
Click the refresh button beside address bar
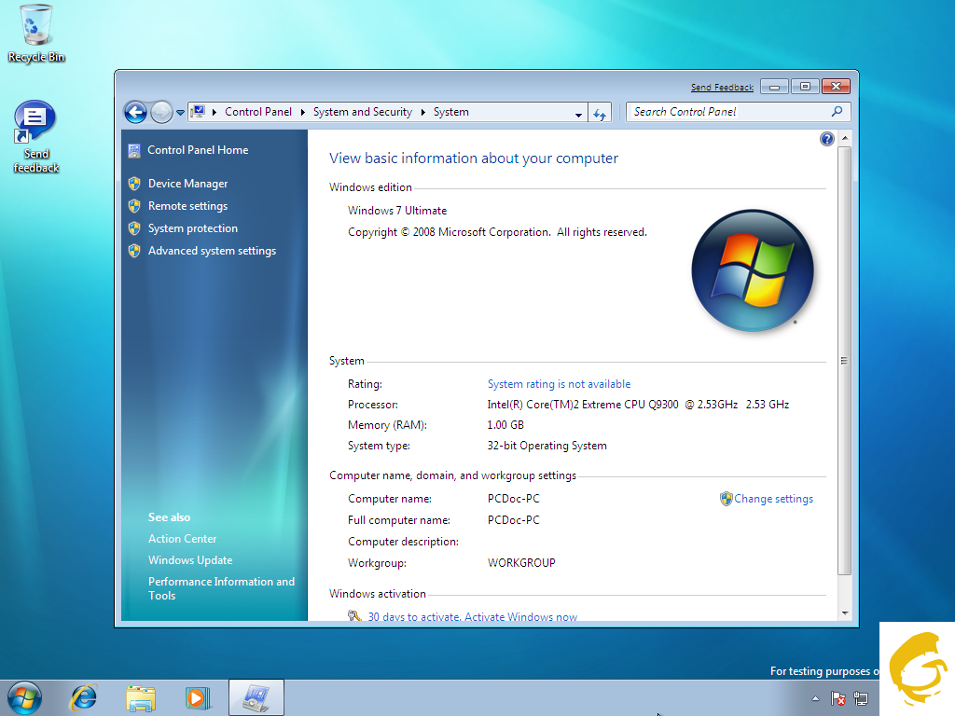[x=600, y=113]
